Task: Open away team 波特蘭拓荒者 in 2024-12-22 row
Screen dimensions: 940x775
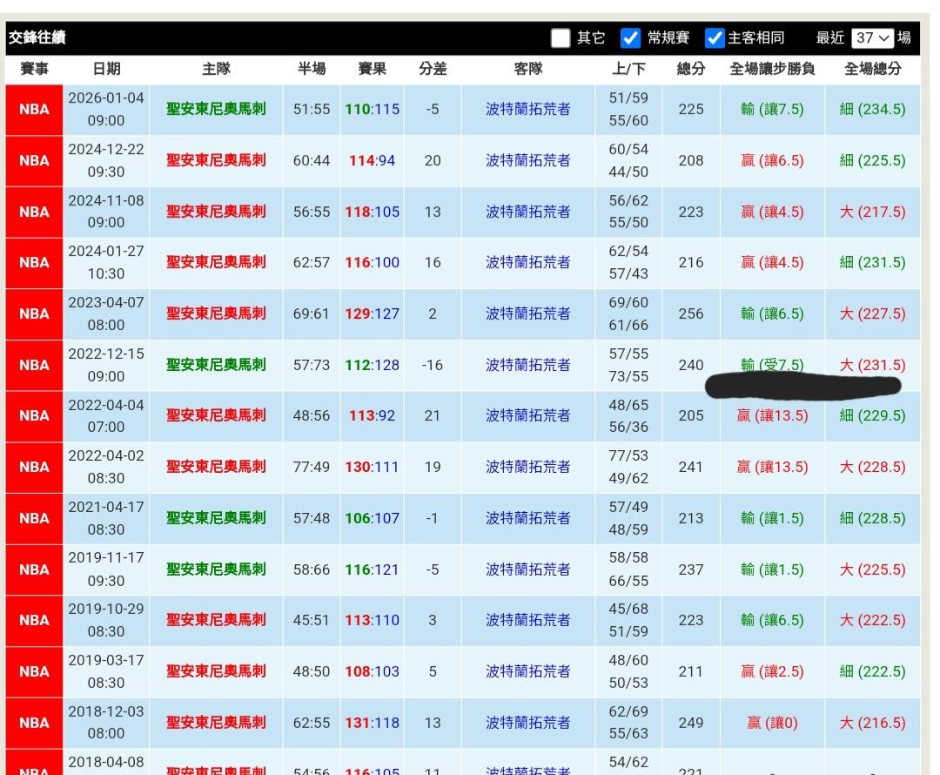Action: 528,161
